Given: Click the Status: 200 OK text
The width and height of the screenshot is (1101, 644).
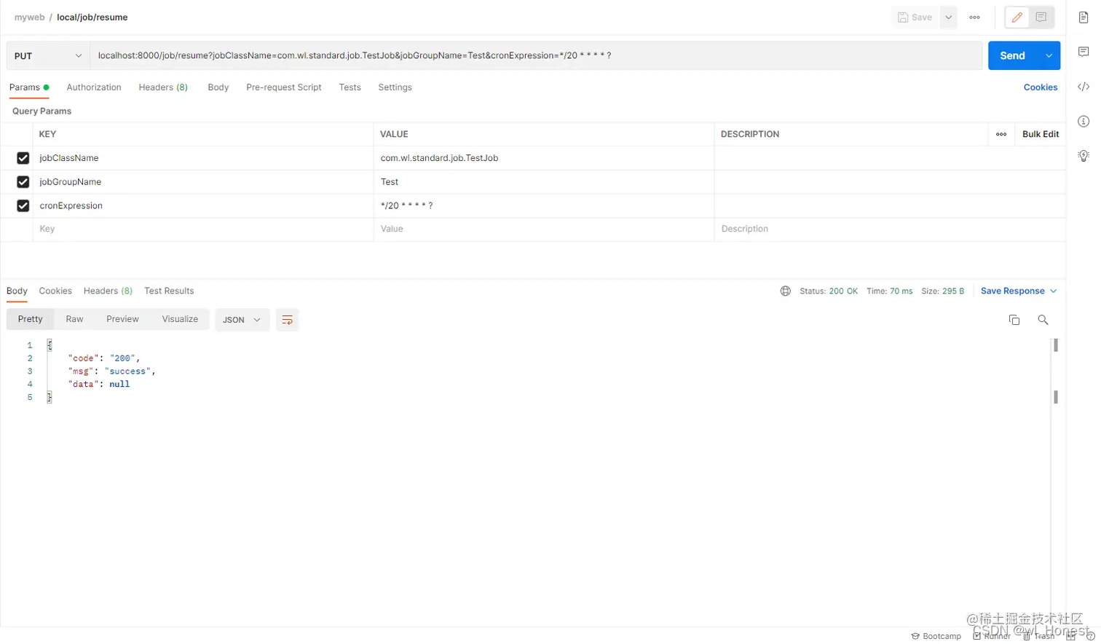Looking at the screenshot, I should coord(829,291).
